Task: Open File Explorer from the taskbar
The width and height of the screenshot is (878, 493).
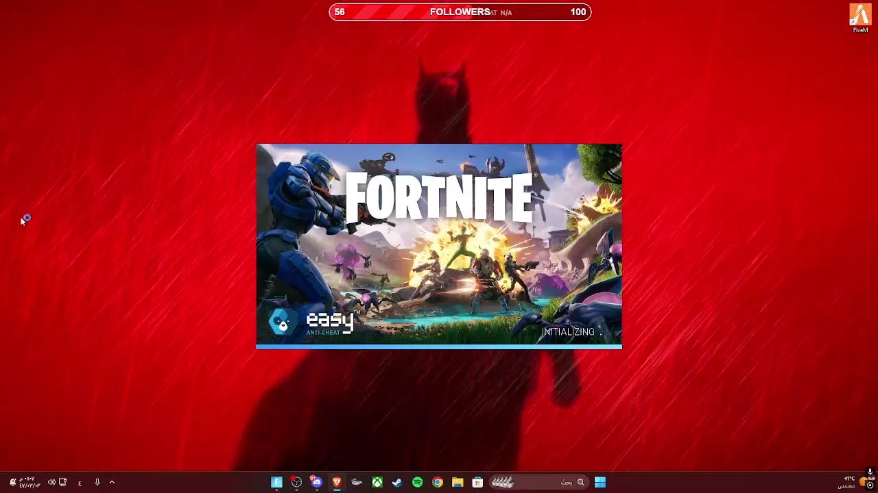Action: [458, 482]
